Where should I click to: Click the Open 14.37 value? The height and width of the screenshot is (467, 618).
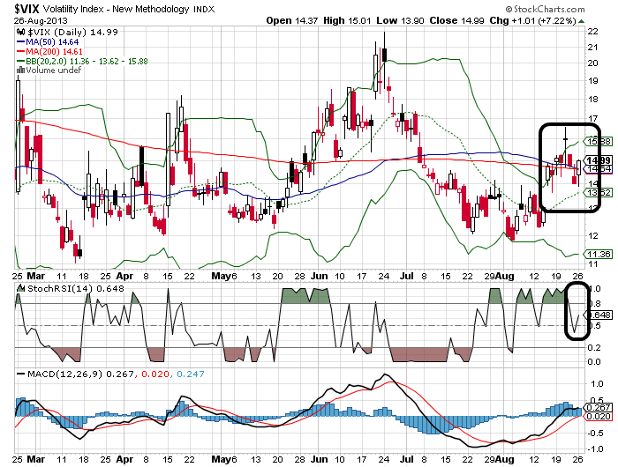(291, 20)
